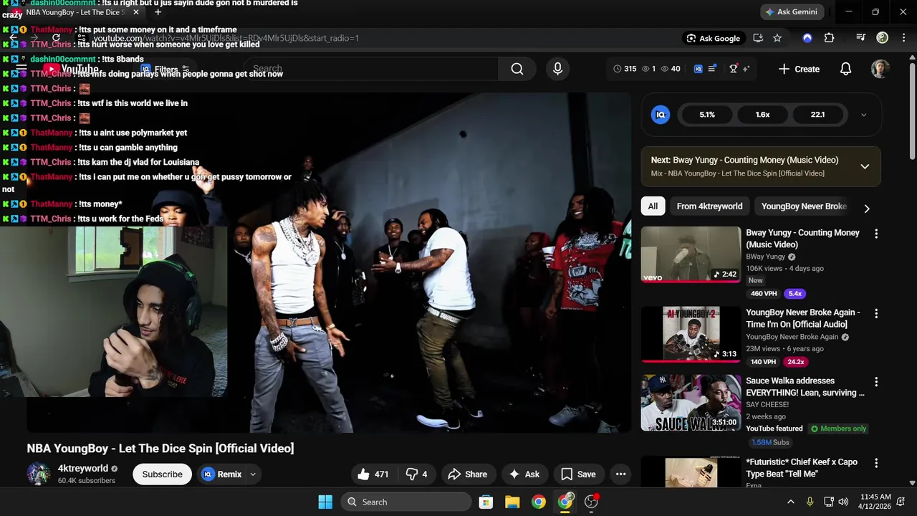Click the 5.1% stat pill
The image size is (917, 516).
[707, 115]
